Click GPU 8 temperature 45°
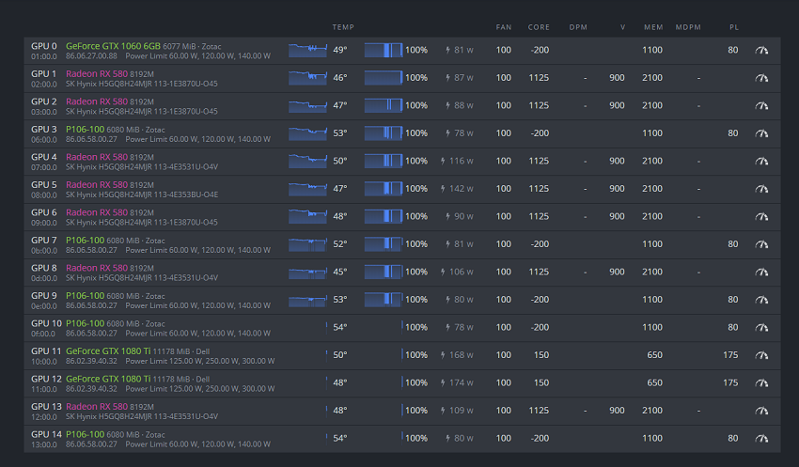 pos(340,272)
